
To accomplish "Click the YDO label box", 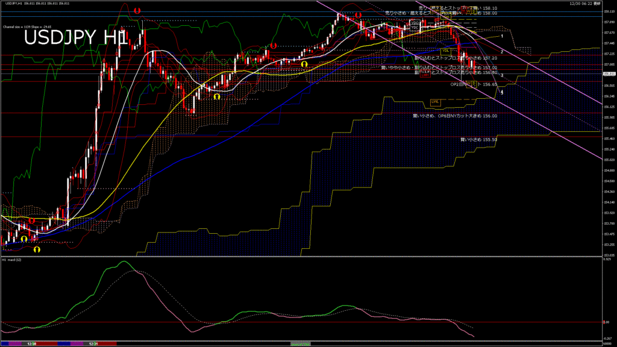I will pos(415,23).
